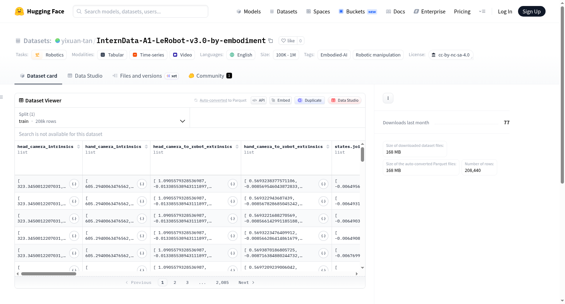
Task: Open the more options three-dot button
Action: 388,98
